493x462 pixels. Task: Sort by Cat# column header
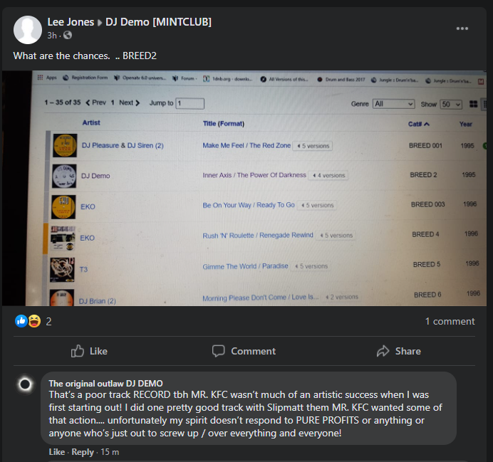point(418,124)
